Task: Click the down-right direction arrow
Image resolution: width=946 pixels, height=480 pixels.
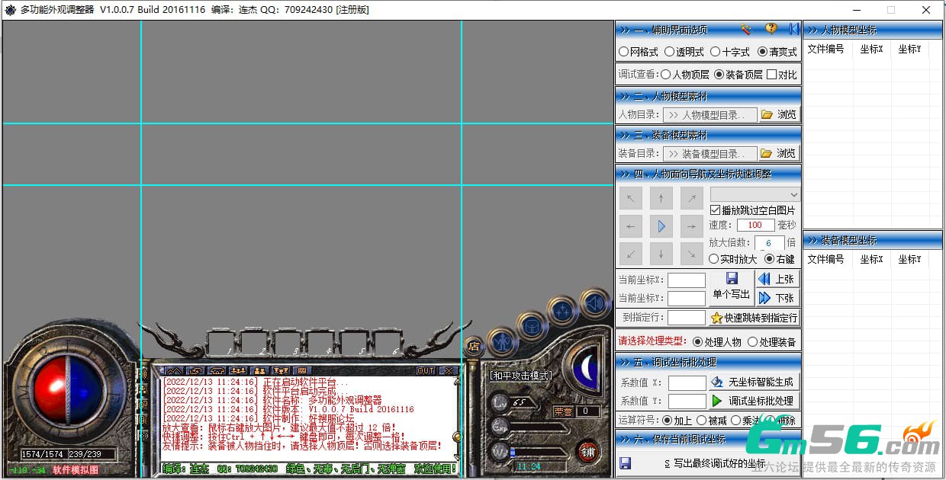Action: 691,254
